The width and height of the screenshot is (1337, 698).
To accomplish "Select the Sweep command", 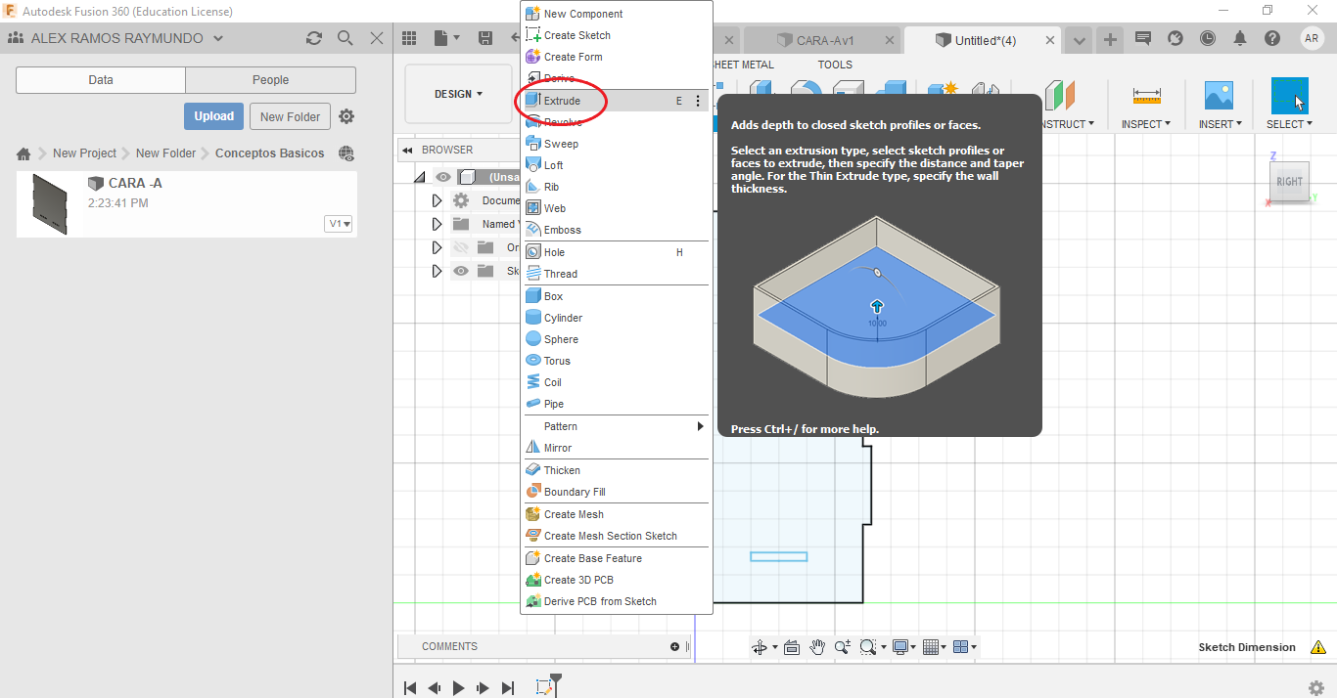I will pos(616,144).
